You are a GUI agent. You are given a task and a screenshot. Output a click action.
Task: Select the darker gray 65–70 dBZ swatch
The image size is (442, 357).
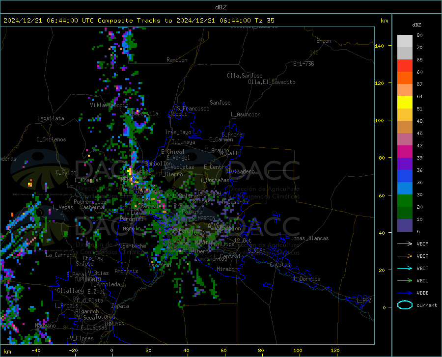pyautogui.click(x=405, y=54)
